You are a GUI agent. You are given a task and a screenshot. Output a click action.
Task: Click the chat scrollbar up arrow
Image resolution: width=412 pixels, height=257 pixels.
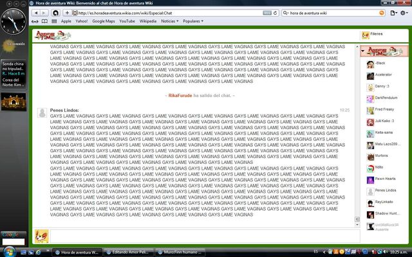pyautogui.click(x=357, y=47)
